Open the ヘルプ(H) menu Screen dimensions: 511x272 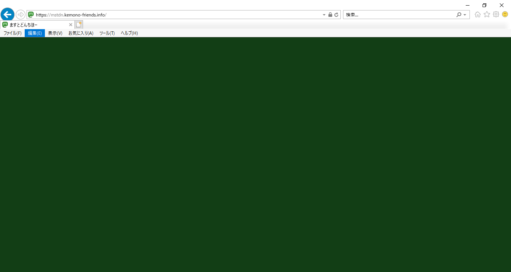point(129,33)
